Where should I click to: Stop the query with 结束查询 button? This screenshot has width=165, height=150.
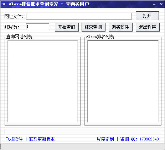click(93, 27)
